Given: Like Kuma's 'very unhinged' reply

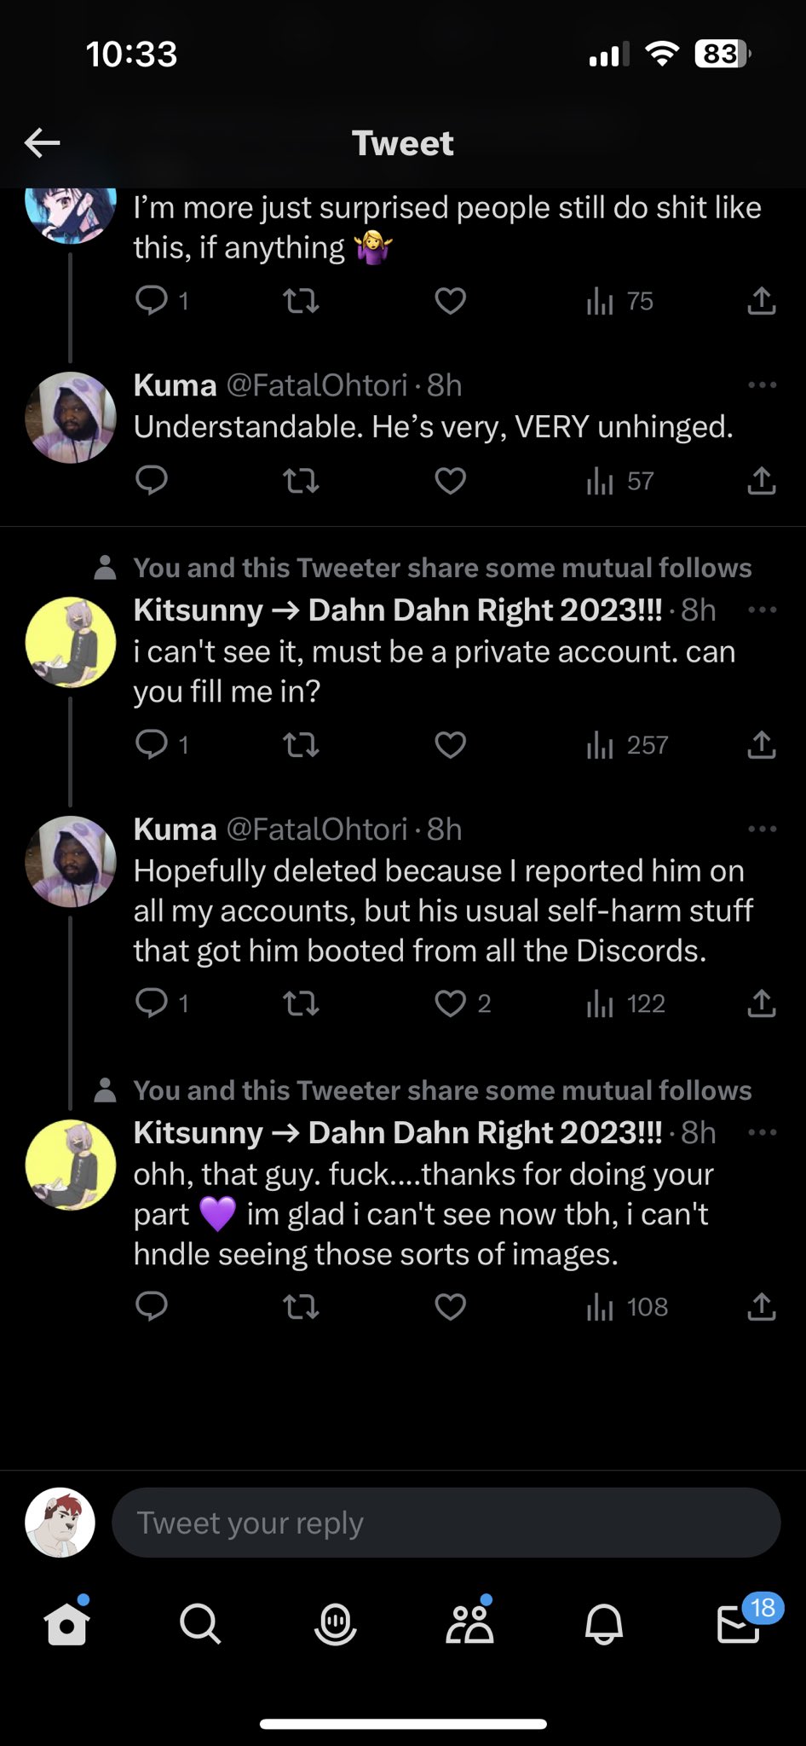Looking at the screenshot, I should (x=450, y=482).
